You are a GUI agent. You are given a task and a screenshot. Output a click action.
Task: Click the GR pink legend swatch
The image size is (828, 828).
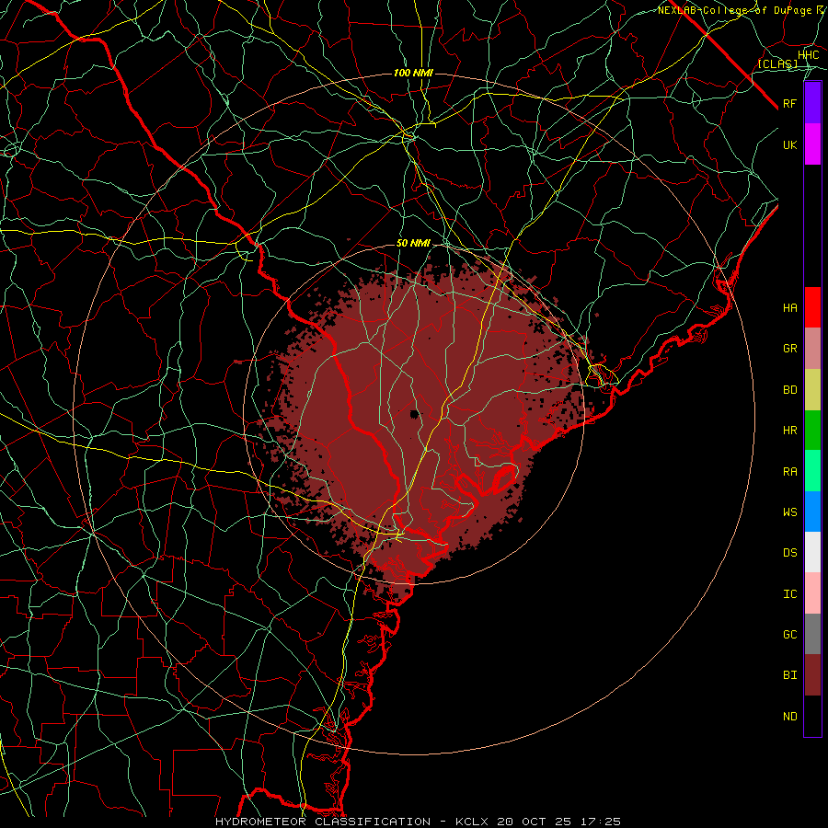[x=812, y=349]
